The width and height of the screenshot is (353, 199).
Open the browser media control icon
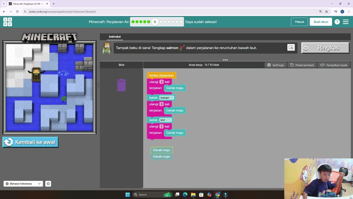click(336, 12)
